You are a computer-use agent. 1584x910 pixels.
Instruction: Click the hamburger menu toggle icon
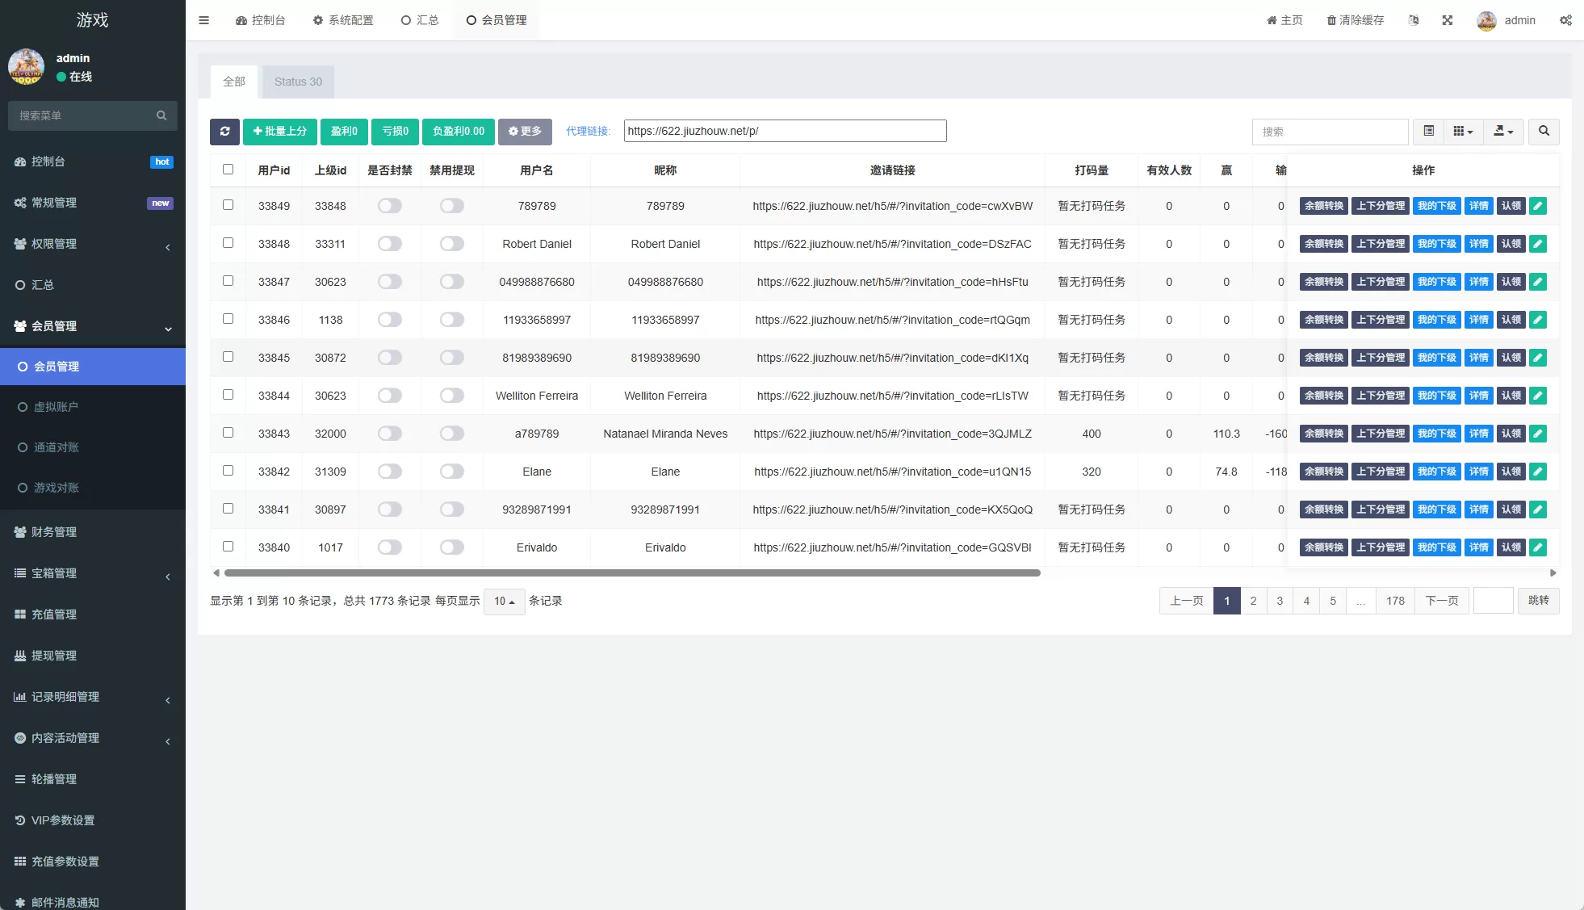pyautogui.click(x=203, y=20)
